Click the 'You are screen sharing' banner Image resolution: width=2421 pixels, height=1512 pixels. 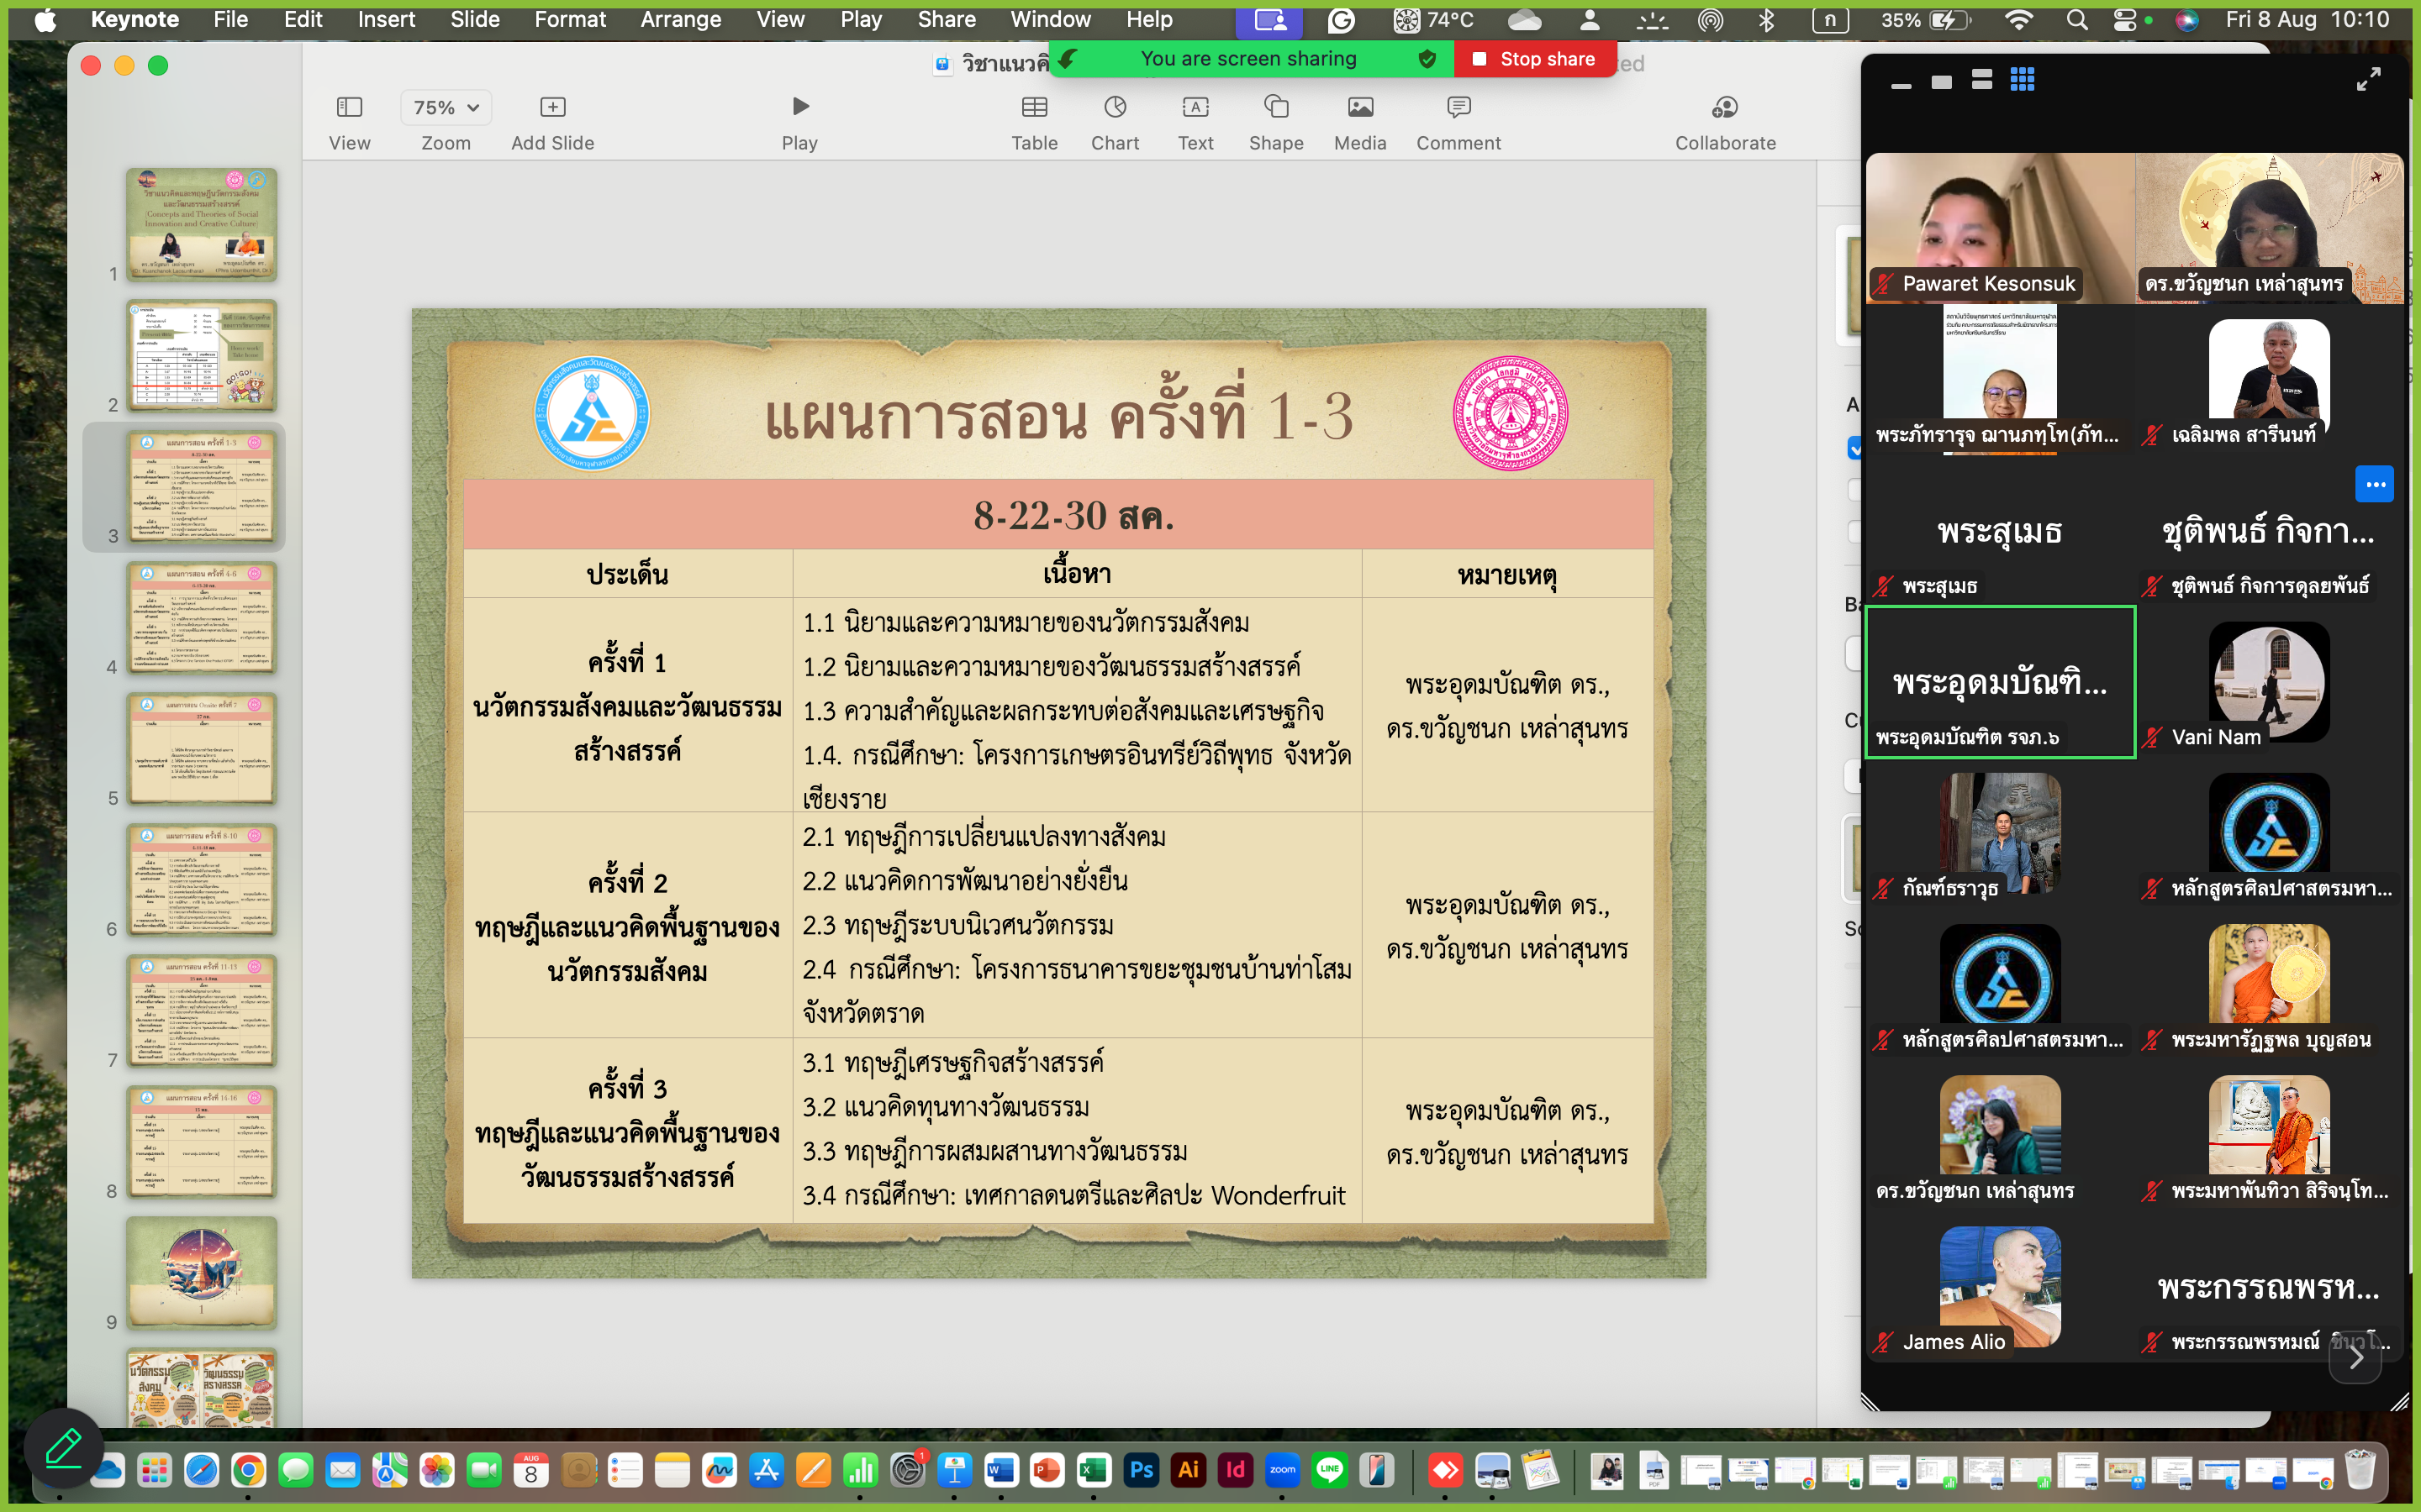coord(1248,59)
